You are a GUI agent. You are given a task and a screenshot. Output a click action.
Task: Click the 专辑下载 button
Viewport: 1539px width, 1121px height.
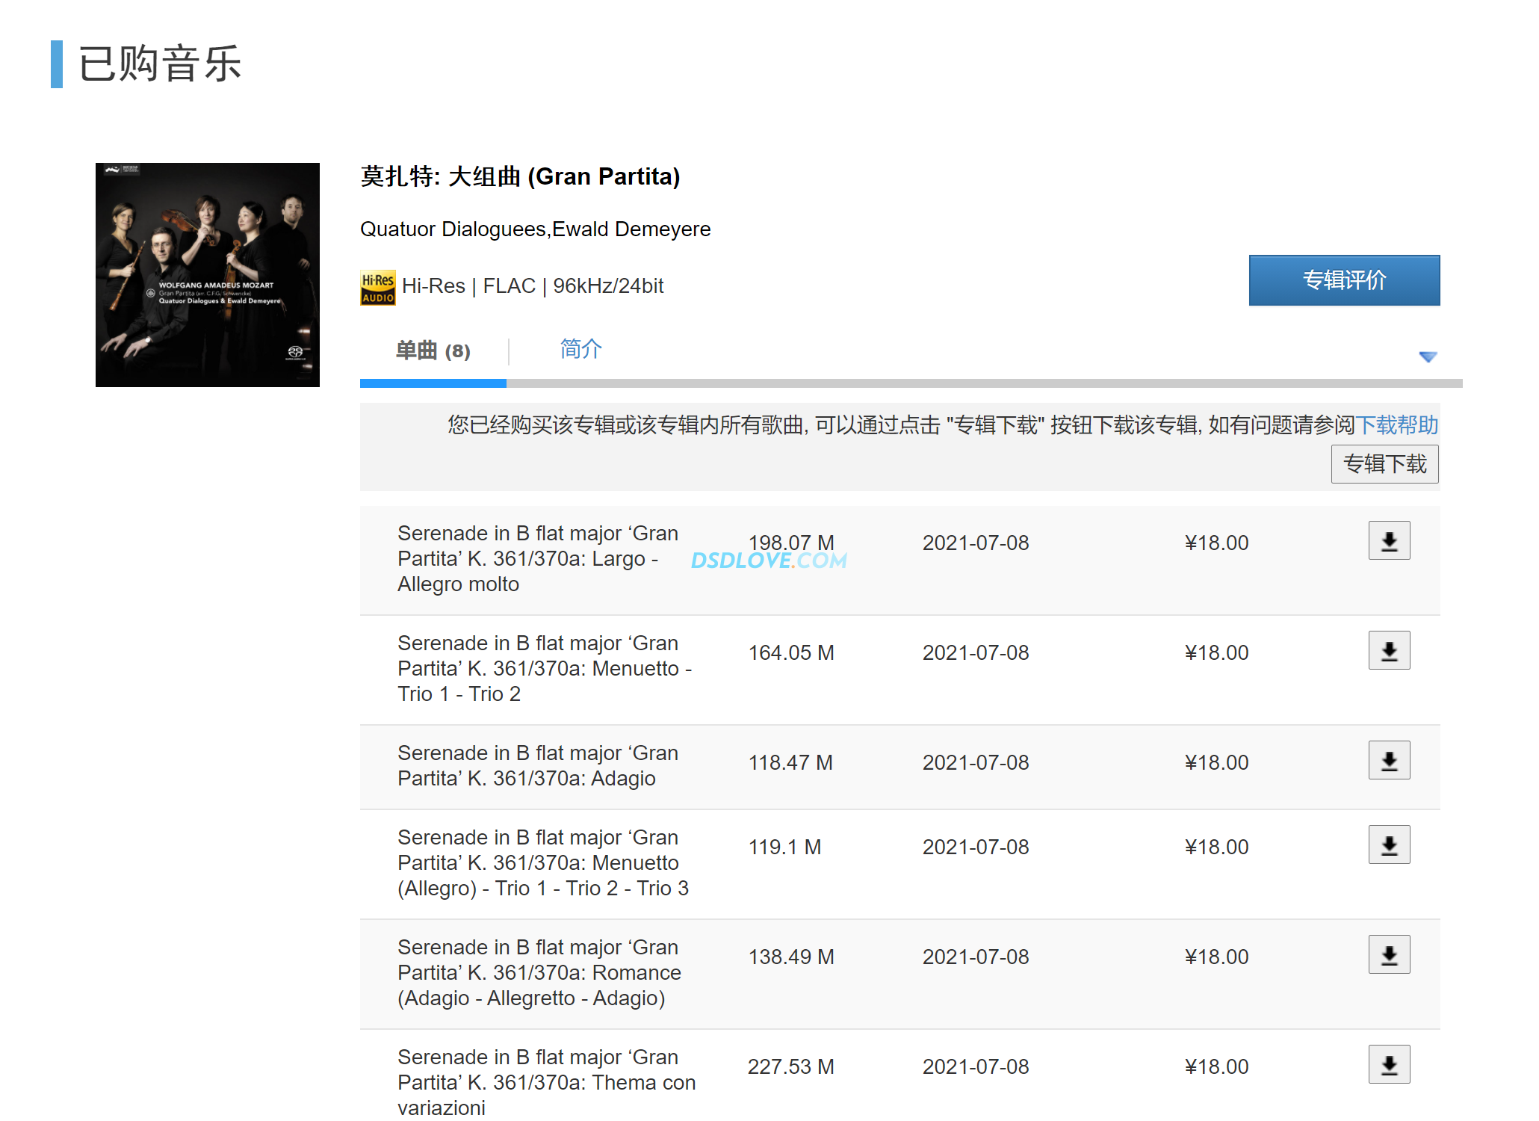[1384, 464]
